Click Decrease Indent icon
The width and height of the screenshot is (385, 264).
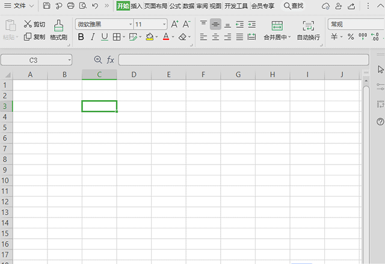coord(239,24)
